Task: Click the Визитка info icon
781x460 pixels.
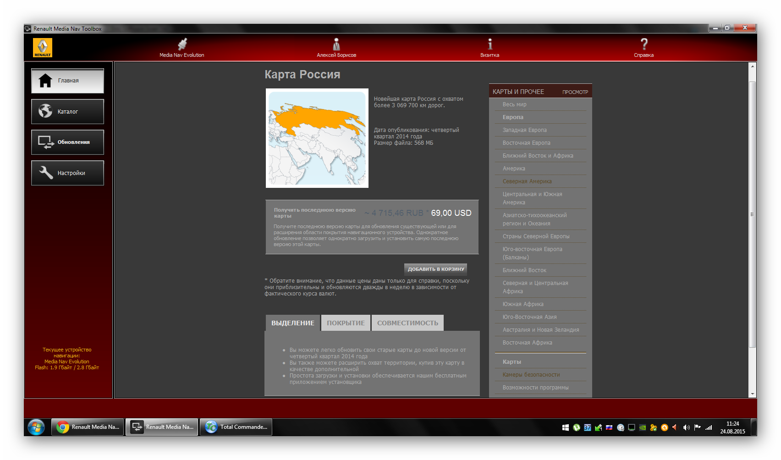Action: point(489,45)
